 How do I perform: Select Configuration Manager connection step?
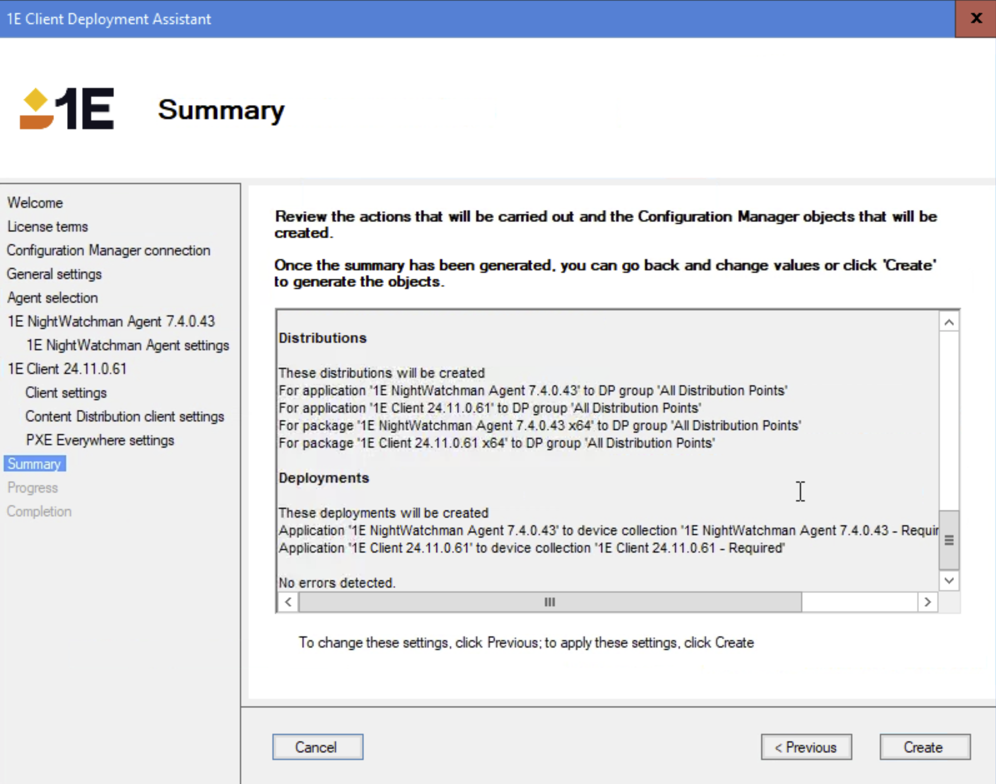108,250
